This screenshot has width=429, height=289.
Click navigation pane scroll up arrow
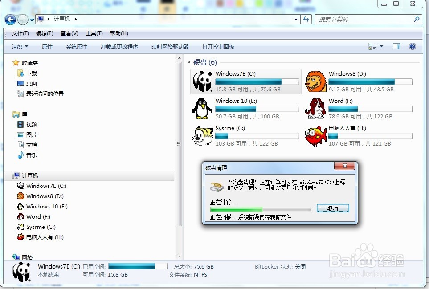(179, 58)
